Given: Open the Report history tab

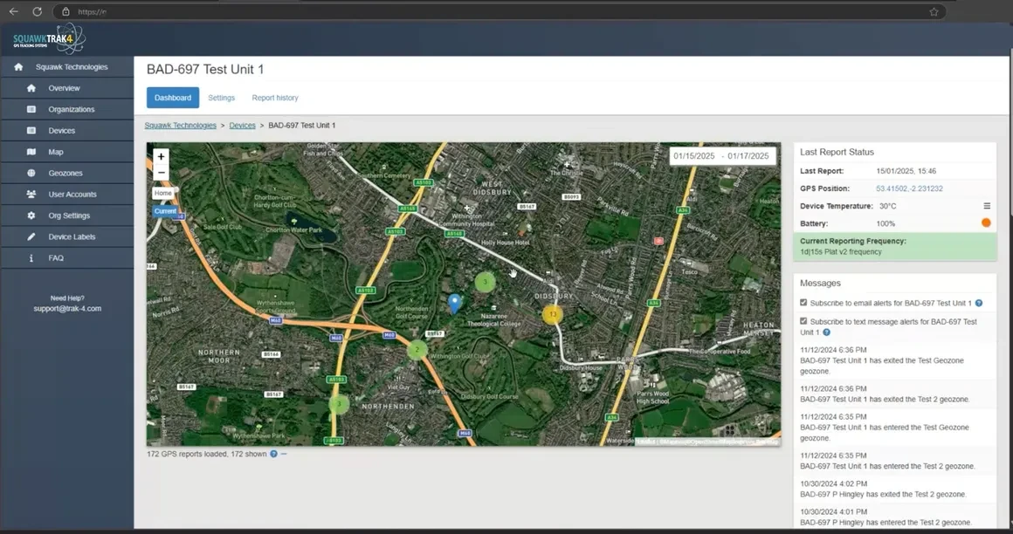Looking at the screenshot, I should (x=275, y=98).
